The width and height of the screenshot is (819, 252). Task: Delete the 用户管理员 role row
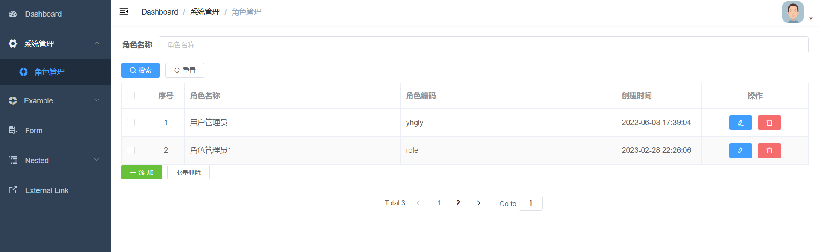click(x=769, y=123)
